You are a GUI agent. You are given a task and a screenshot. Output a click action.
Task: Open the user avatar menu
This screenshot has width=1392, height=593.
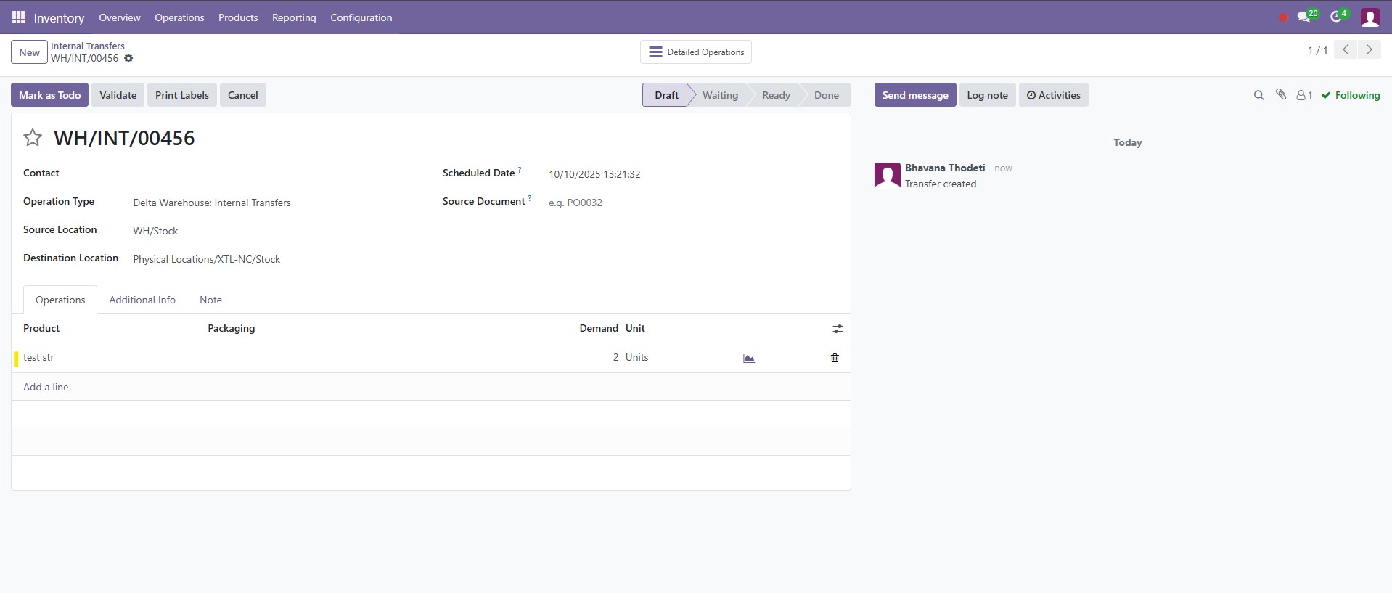pos(1370,17)
